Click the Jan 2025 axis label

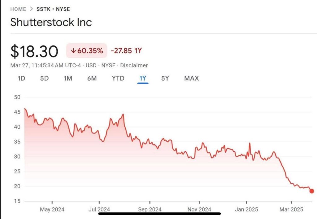[x=246, y=209]
